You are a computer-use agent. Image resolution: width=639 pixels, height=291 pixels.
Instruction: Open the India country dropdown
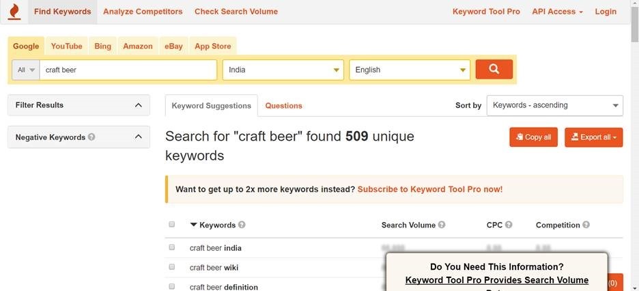coord(283,70)
